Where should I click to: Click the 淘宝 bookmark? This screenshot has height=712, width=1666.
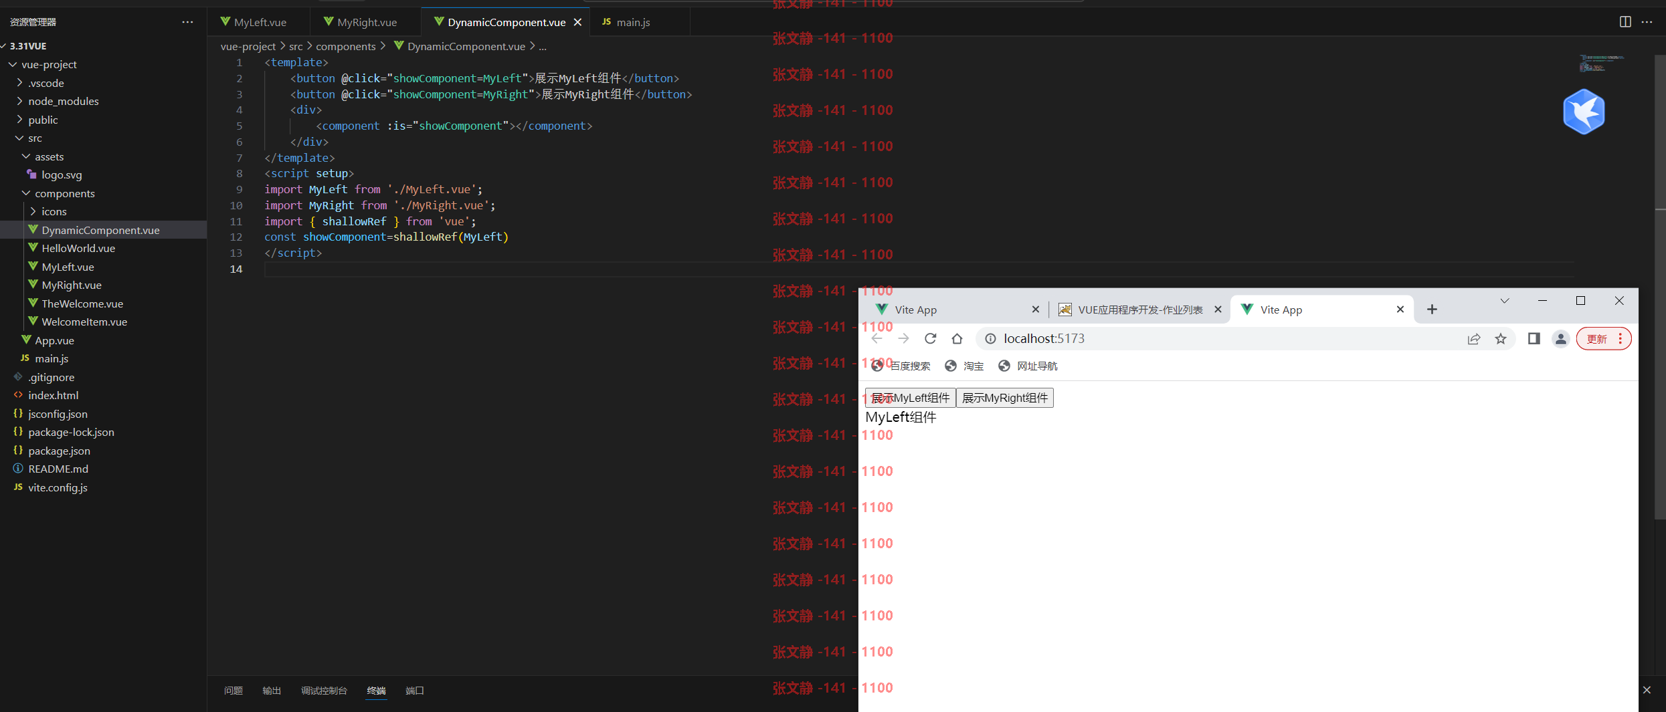pos(964,366)
